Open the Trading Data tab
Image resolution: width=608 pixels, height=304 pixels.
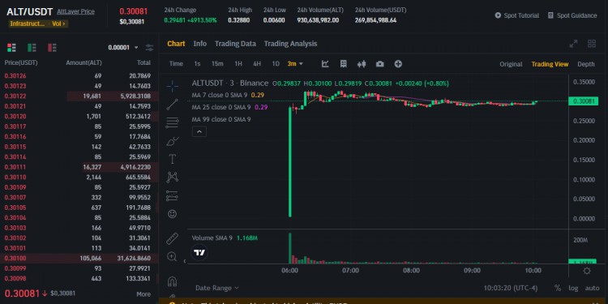[235, 44]
